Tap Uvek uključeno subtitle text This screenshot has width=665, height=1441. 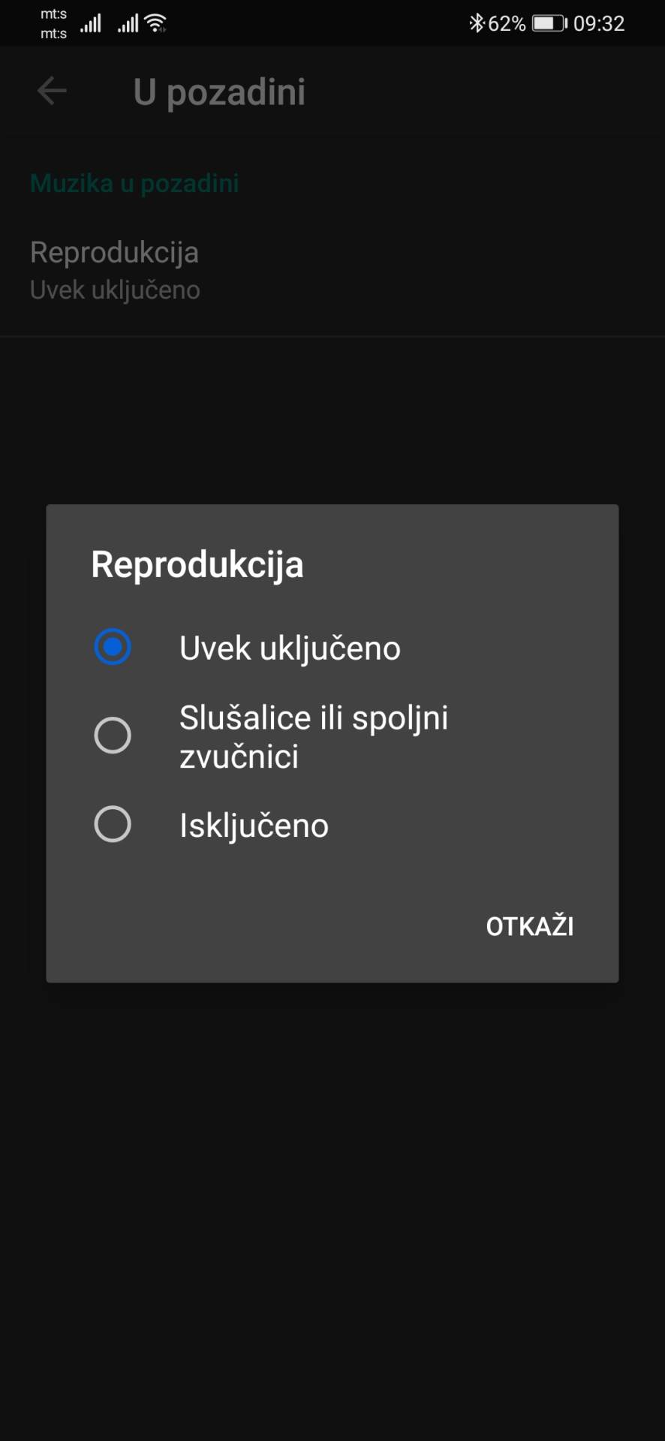point(115,289)
